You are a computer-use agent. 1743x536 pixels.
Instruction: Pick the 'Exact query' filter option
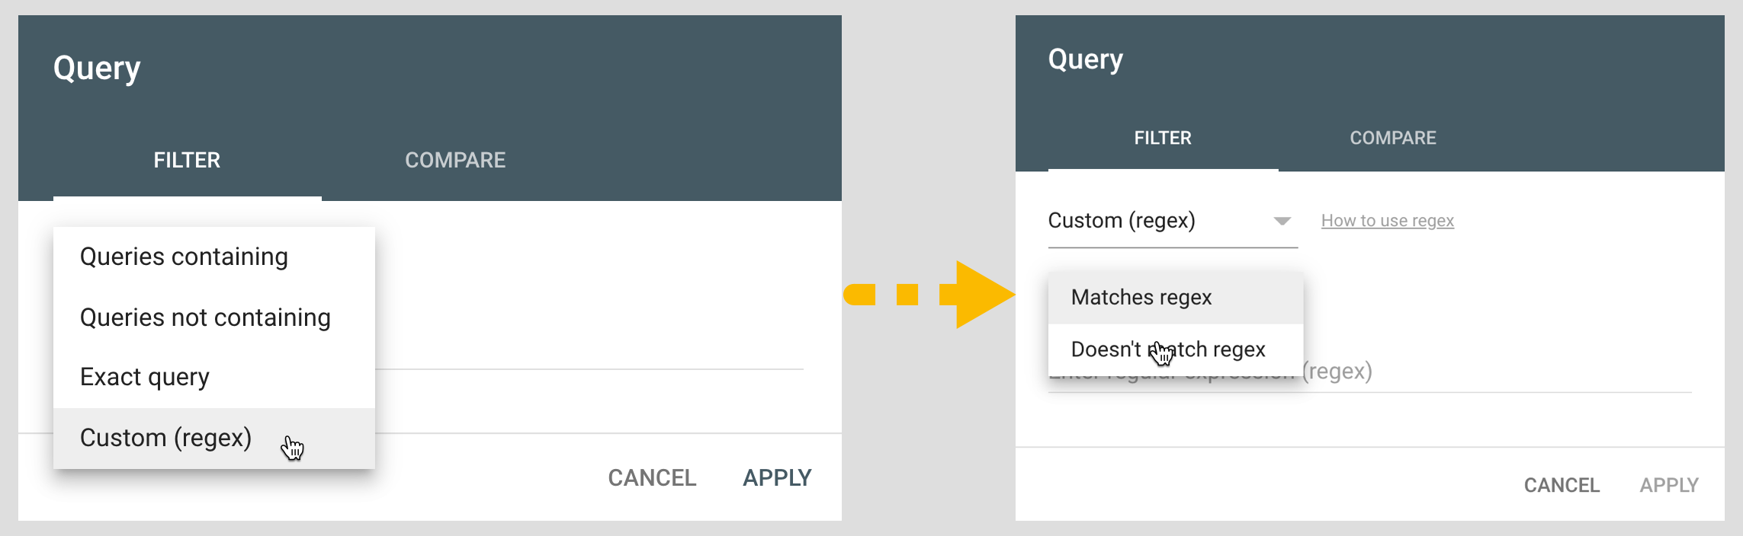click(x=145, y=377)
